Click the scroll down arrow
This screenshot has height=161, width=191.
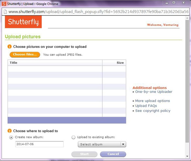click(x=187, y=156)
